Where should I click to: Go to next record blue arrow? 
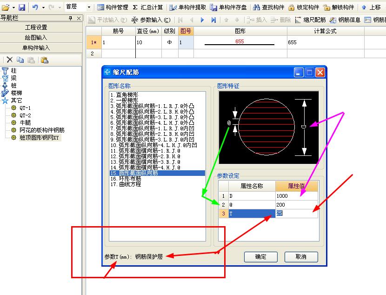tap(202, 20)
